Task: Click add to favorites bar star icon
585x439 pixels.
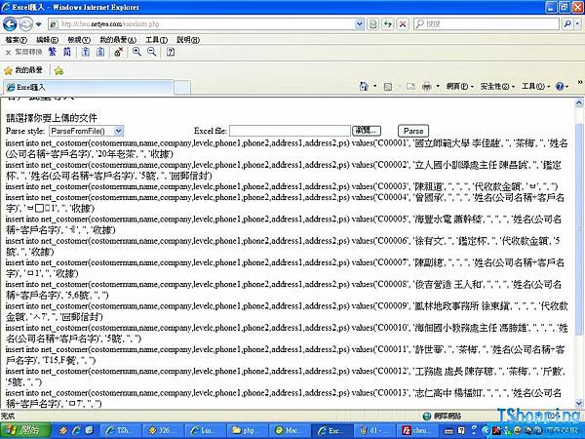Action: [x=58, y=70]
